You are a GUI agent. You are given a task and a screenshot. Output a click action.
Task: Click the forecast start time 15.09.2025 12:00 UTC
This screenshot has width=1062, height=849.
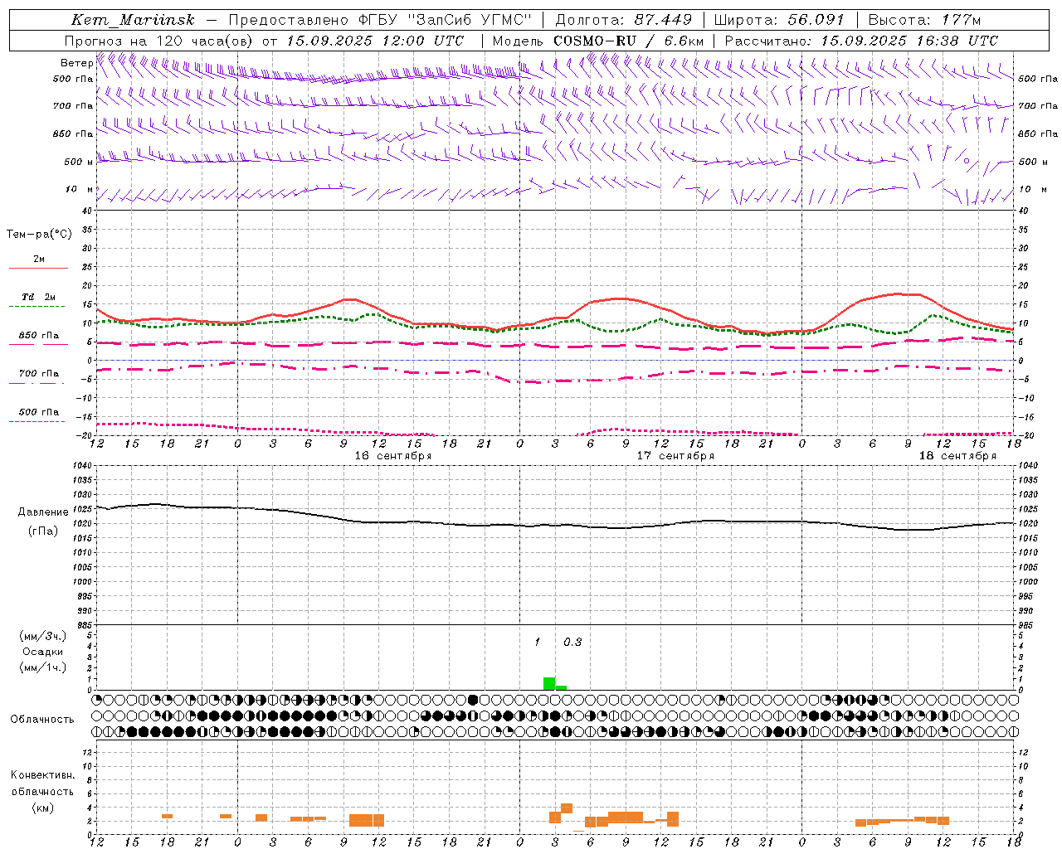(x=375, y=41)
